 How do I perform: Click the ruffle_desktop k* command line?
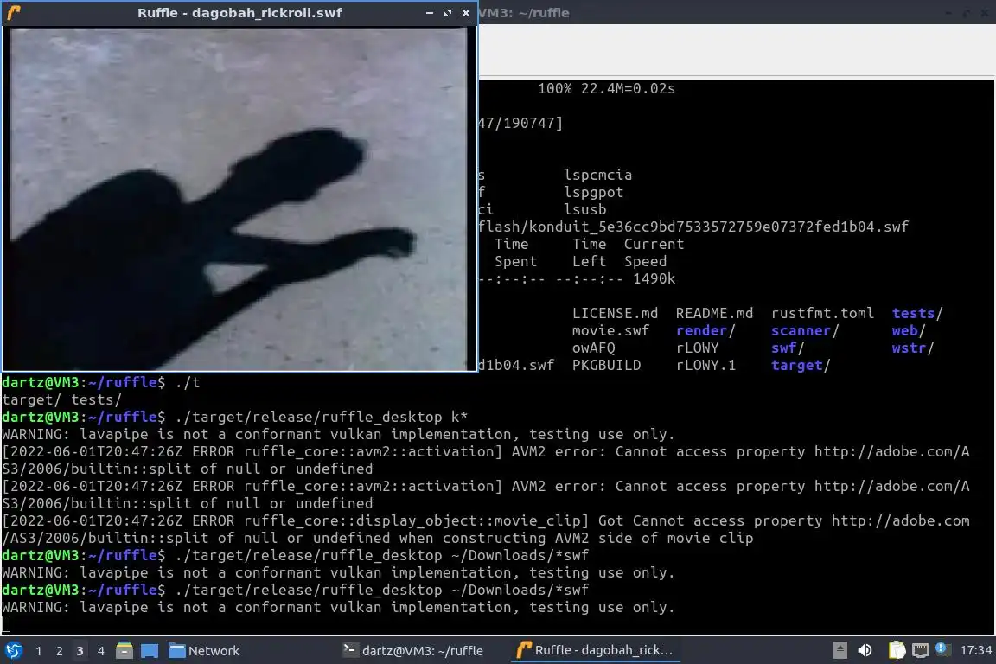[321, 417]
